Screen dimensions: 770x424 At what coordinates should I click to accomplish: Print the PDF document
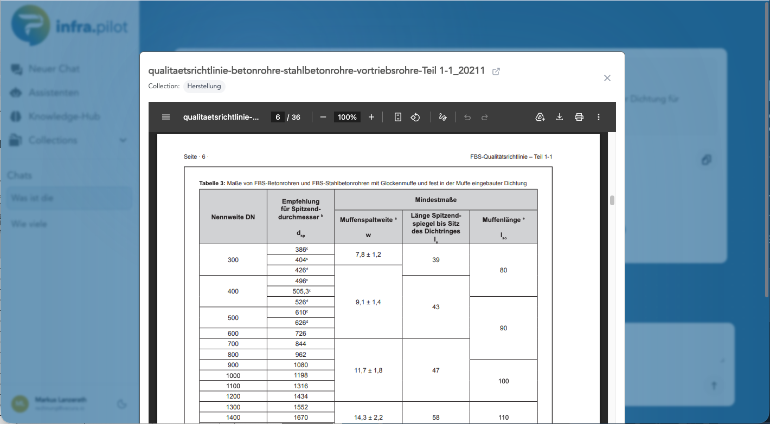click(x=579, y=117)
